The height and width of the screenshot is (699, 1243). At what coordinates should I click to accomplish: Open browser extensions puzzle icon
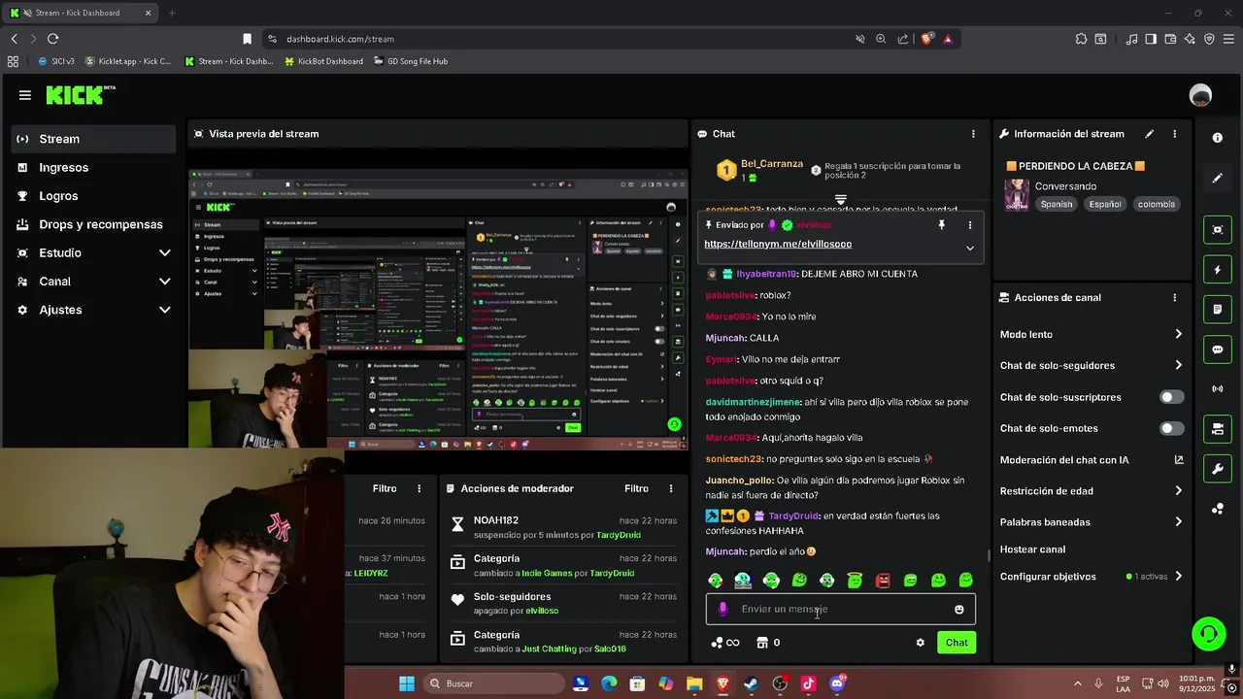1081,39
